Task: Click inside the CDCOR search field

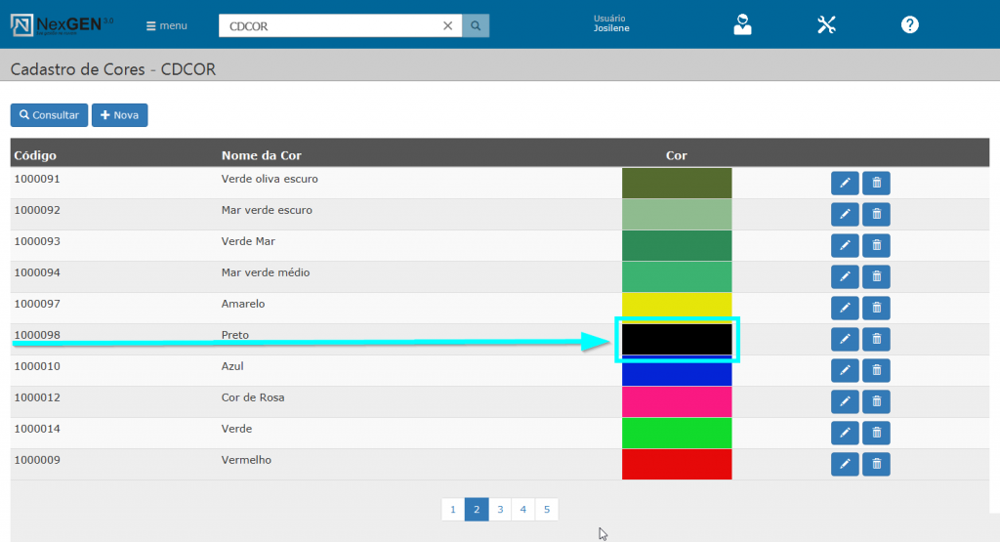Action: click(x=327, y=26)
